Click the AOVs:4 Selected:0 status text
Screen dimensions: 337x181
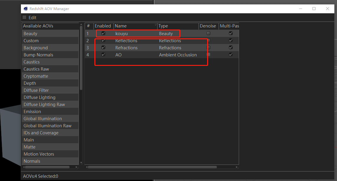click(41, 176)
